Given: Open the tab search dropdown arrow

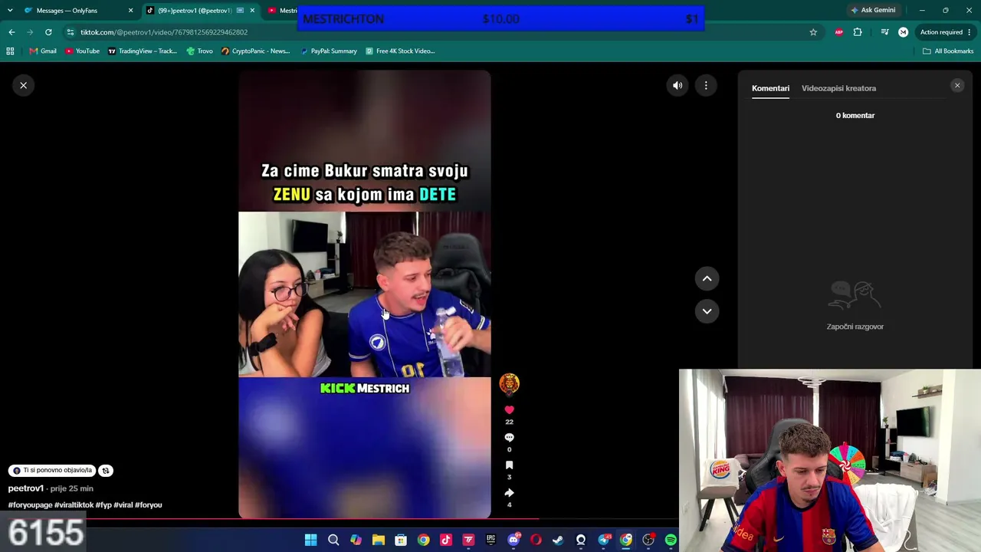Looking at the screenshot, I should tap(10, 11).
